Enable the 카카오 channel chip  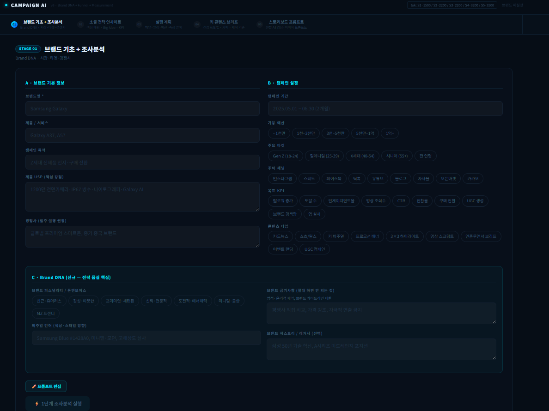click(473, 178)
